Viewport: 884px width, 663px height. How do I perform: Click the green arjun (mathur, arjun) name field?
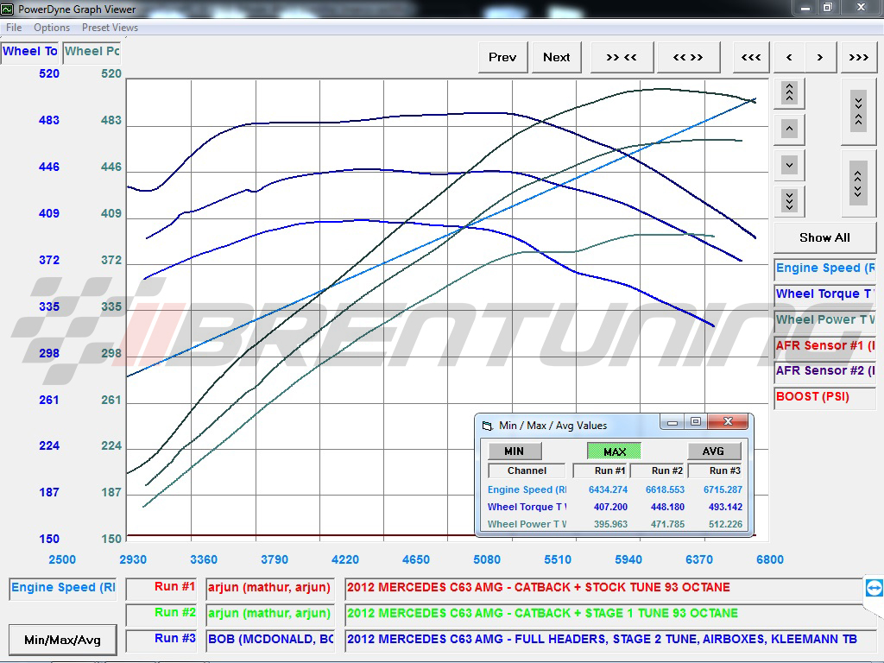[x=270, y=614]
